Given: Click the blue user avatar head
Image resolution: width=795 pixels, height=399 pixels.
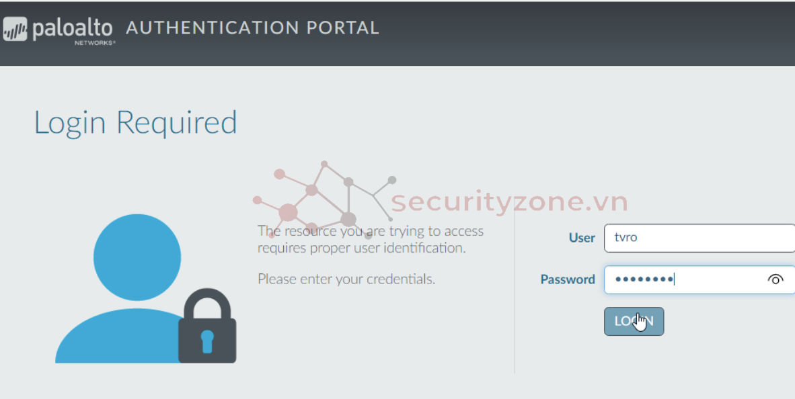Looking at the screenshot, I should click(x=137, y=256).
